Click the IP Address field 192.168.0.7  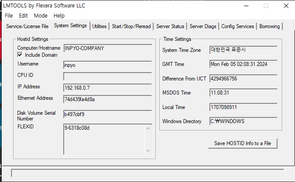pyautogui.click(x=108, y=88)
